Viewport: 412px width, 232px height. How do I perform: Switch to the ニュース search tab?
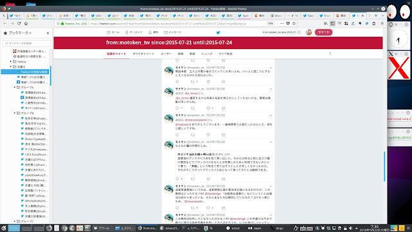click(207, 53)
